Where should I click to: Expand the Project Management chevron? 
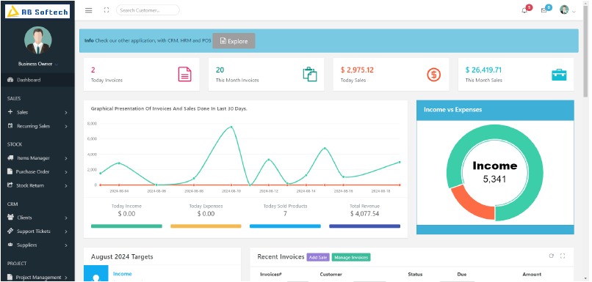point(66,278)
